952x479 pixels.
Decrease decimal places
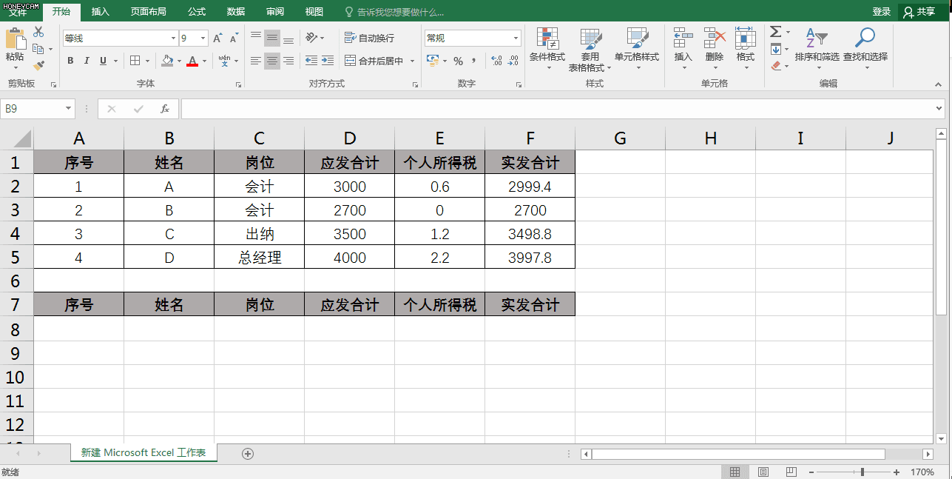click(513, 61)
